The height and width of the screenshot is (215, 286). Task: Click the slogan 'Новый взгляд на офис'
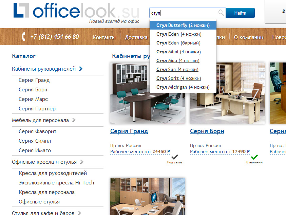[x=114, y=21]
